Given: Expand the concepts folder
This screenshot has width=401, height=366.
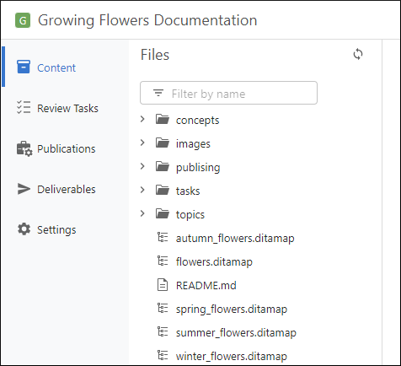Looking at the screenshot, I should 142,119.
